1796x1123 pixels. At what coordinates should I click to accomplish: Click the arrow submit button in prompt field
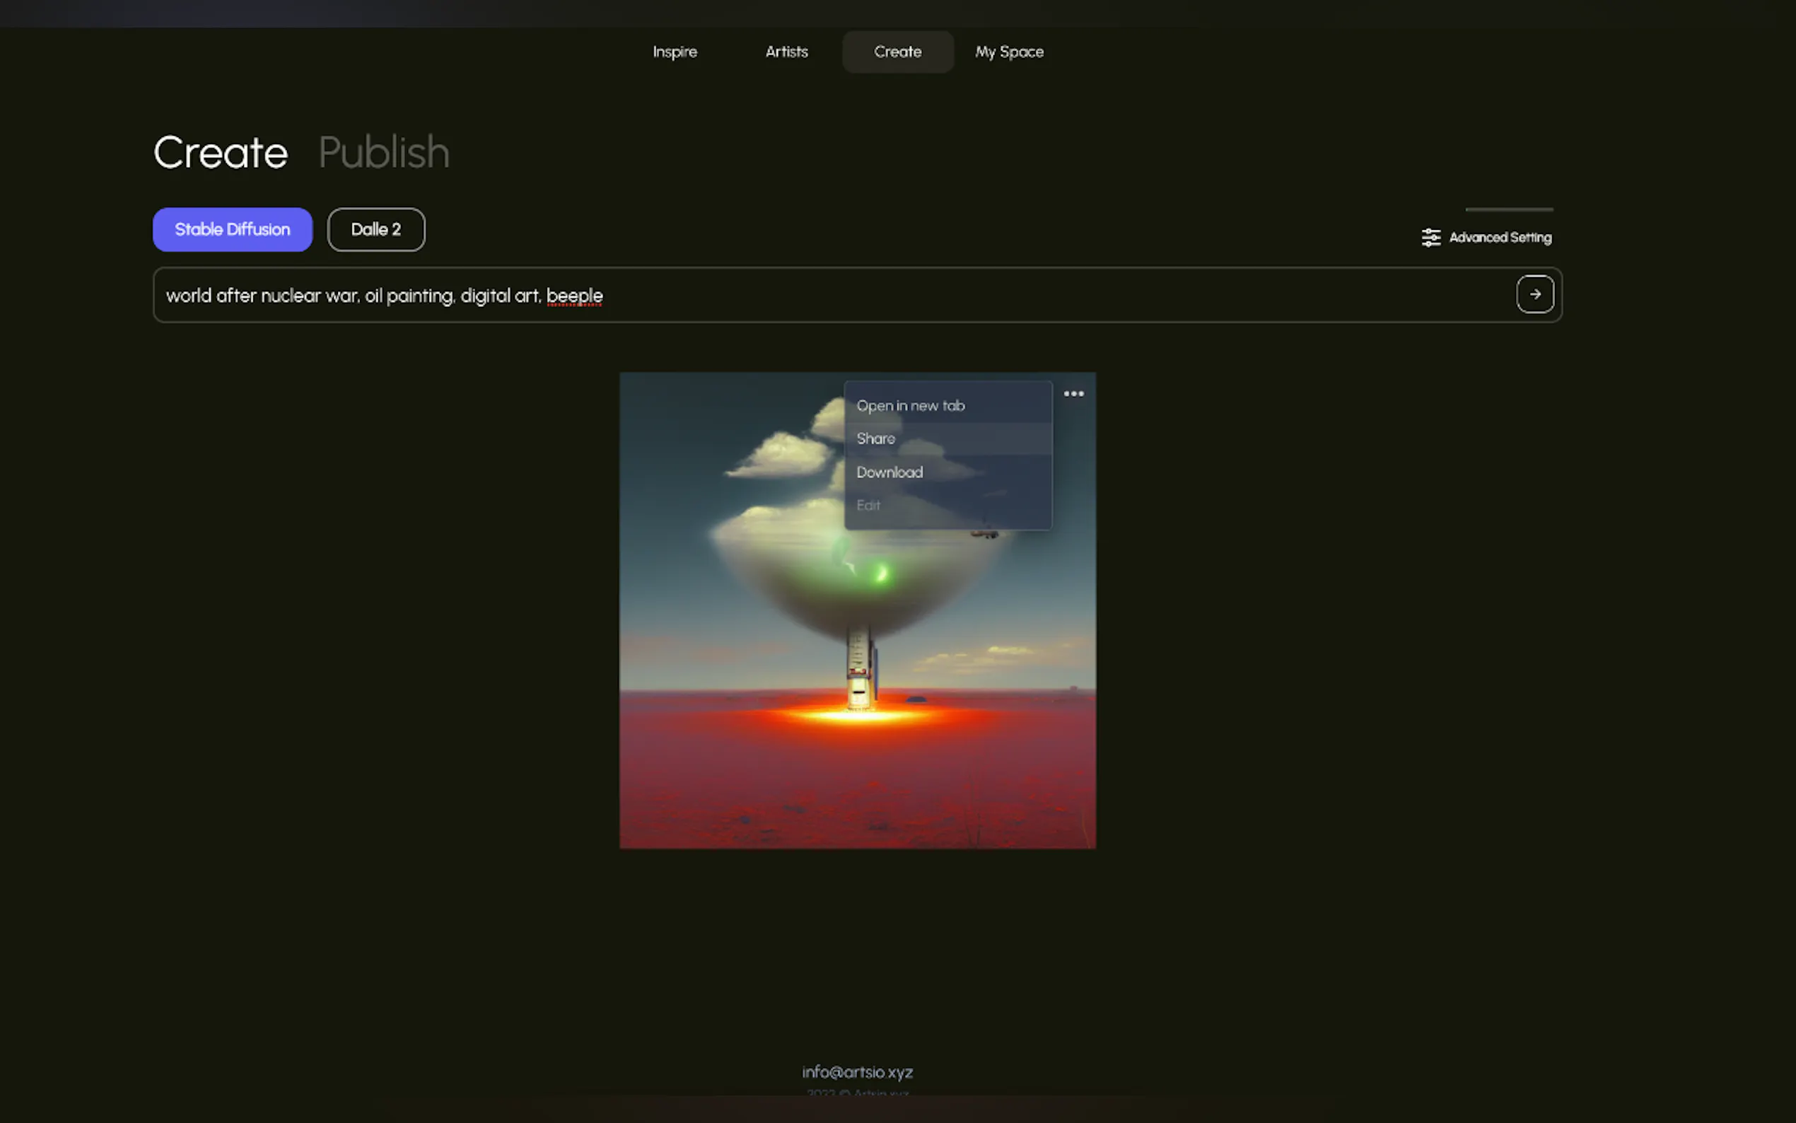(x=1534, y=294)
